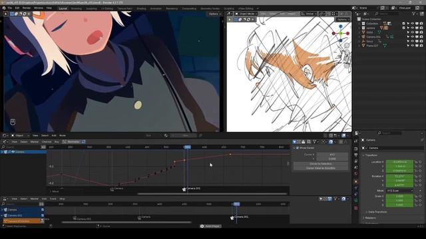This screenshot has height=239, width=426.
Task: Select the tweak select tool in the camera viewport
Action: [6, 13]
